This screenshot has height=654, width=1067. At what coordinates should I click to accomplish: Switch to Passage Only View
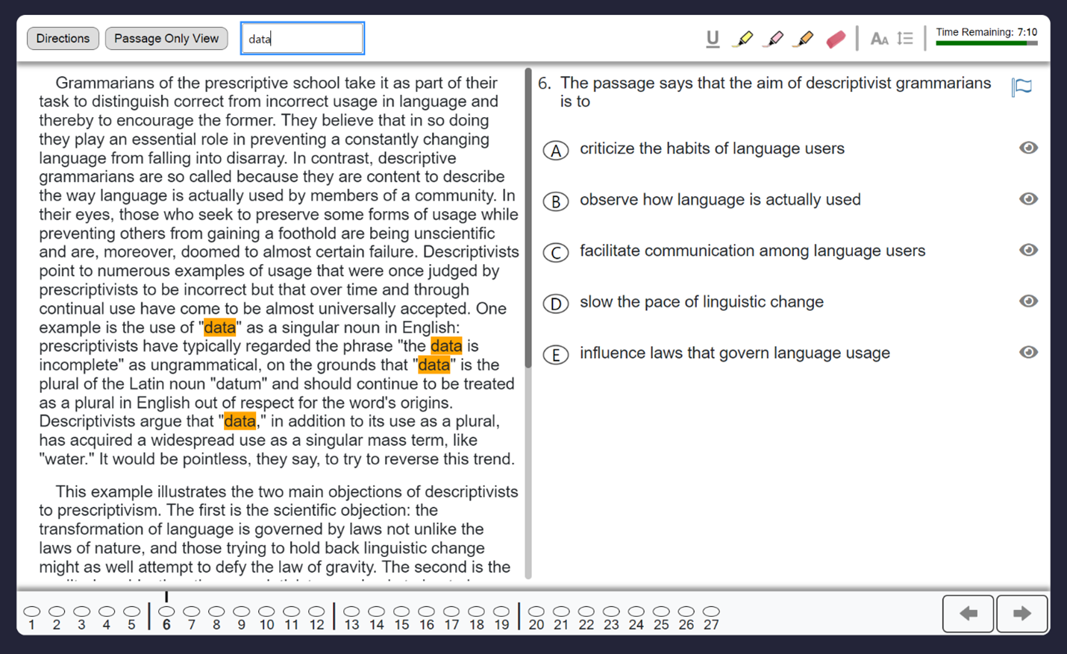point(166,38)
